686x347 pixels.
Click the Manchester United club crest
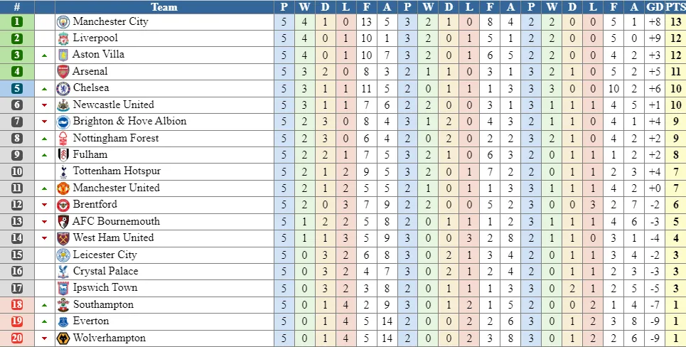pyautogui.click(x=63, y=188)
